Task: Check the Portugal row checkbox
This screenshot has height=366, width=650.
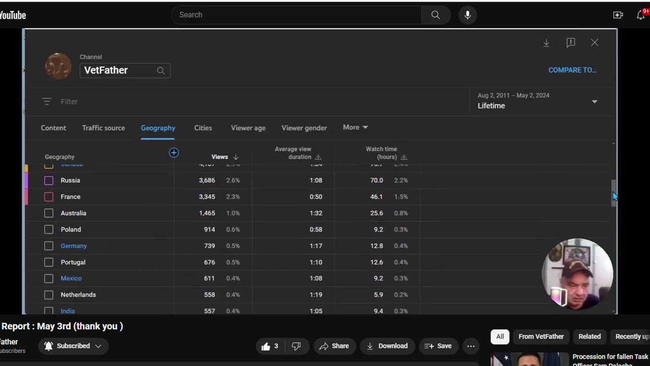Action: [x=49, y=262]
